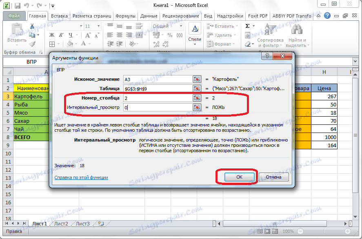Select the Format Painter icon
This screenshot has height=239, width=362.
32,44
